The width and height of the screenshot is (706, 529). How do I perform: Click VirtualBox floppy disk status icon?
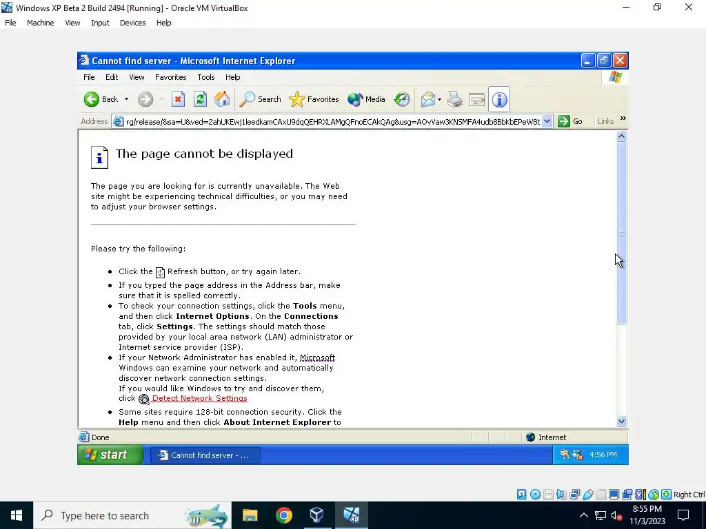[548, 495]
